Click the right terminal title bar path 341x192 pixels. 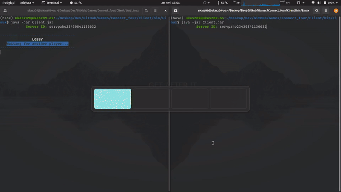point(253,10)
